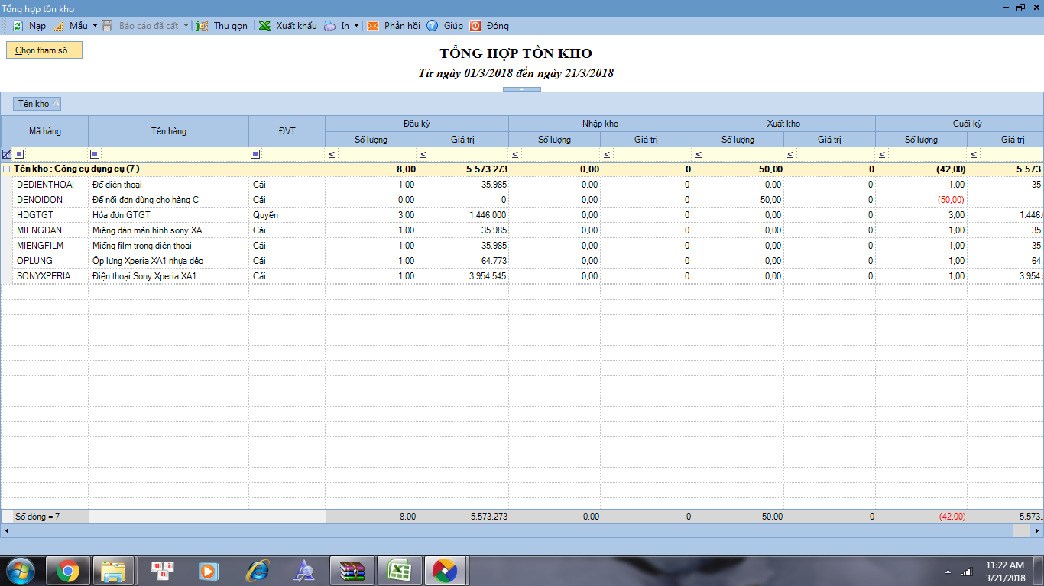Click the Tên hàng column header
This screenshot has height=586, width=1044.
point(169,131)
